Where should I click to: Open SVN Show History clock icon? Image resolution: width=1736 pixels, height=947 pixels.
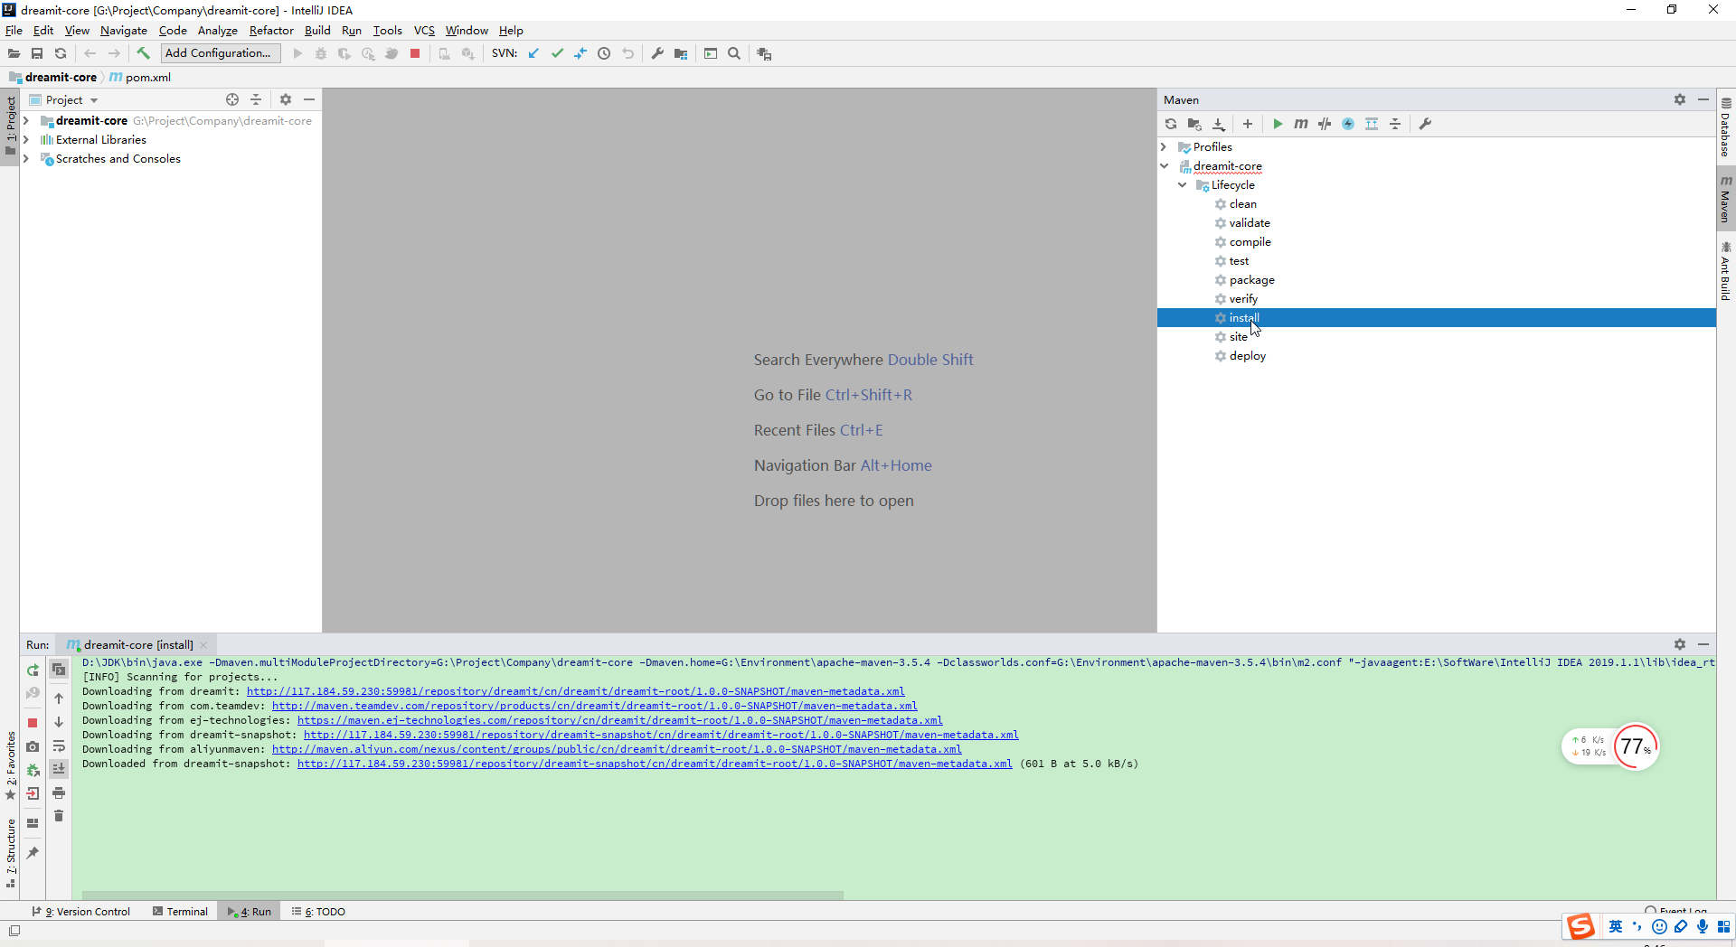(x=604, y=53)
